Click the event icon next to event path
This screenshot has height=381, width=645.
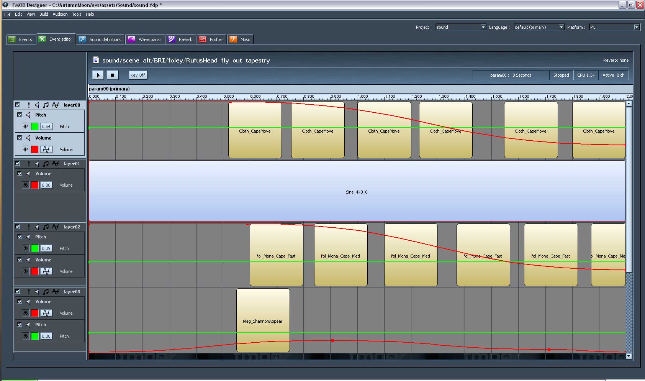click(x=96, y=60)
